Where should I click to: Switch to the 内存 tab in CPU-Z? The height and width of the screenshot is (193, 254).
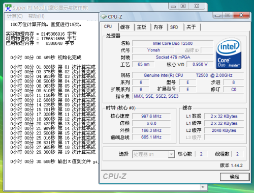158,27
